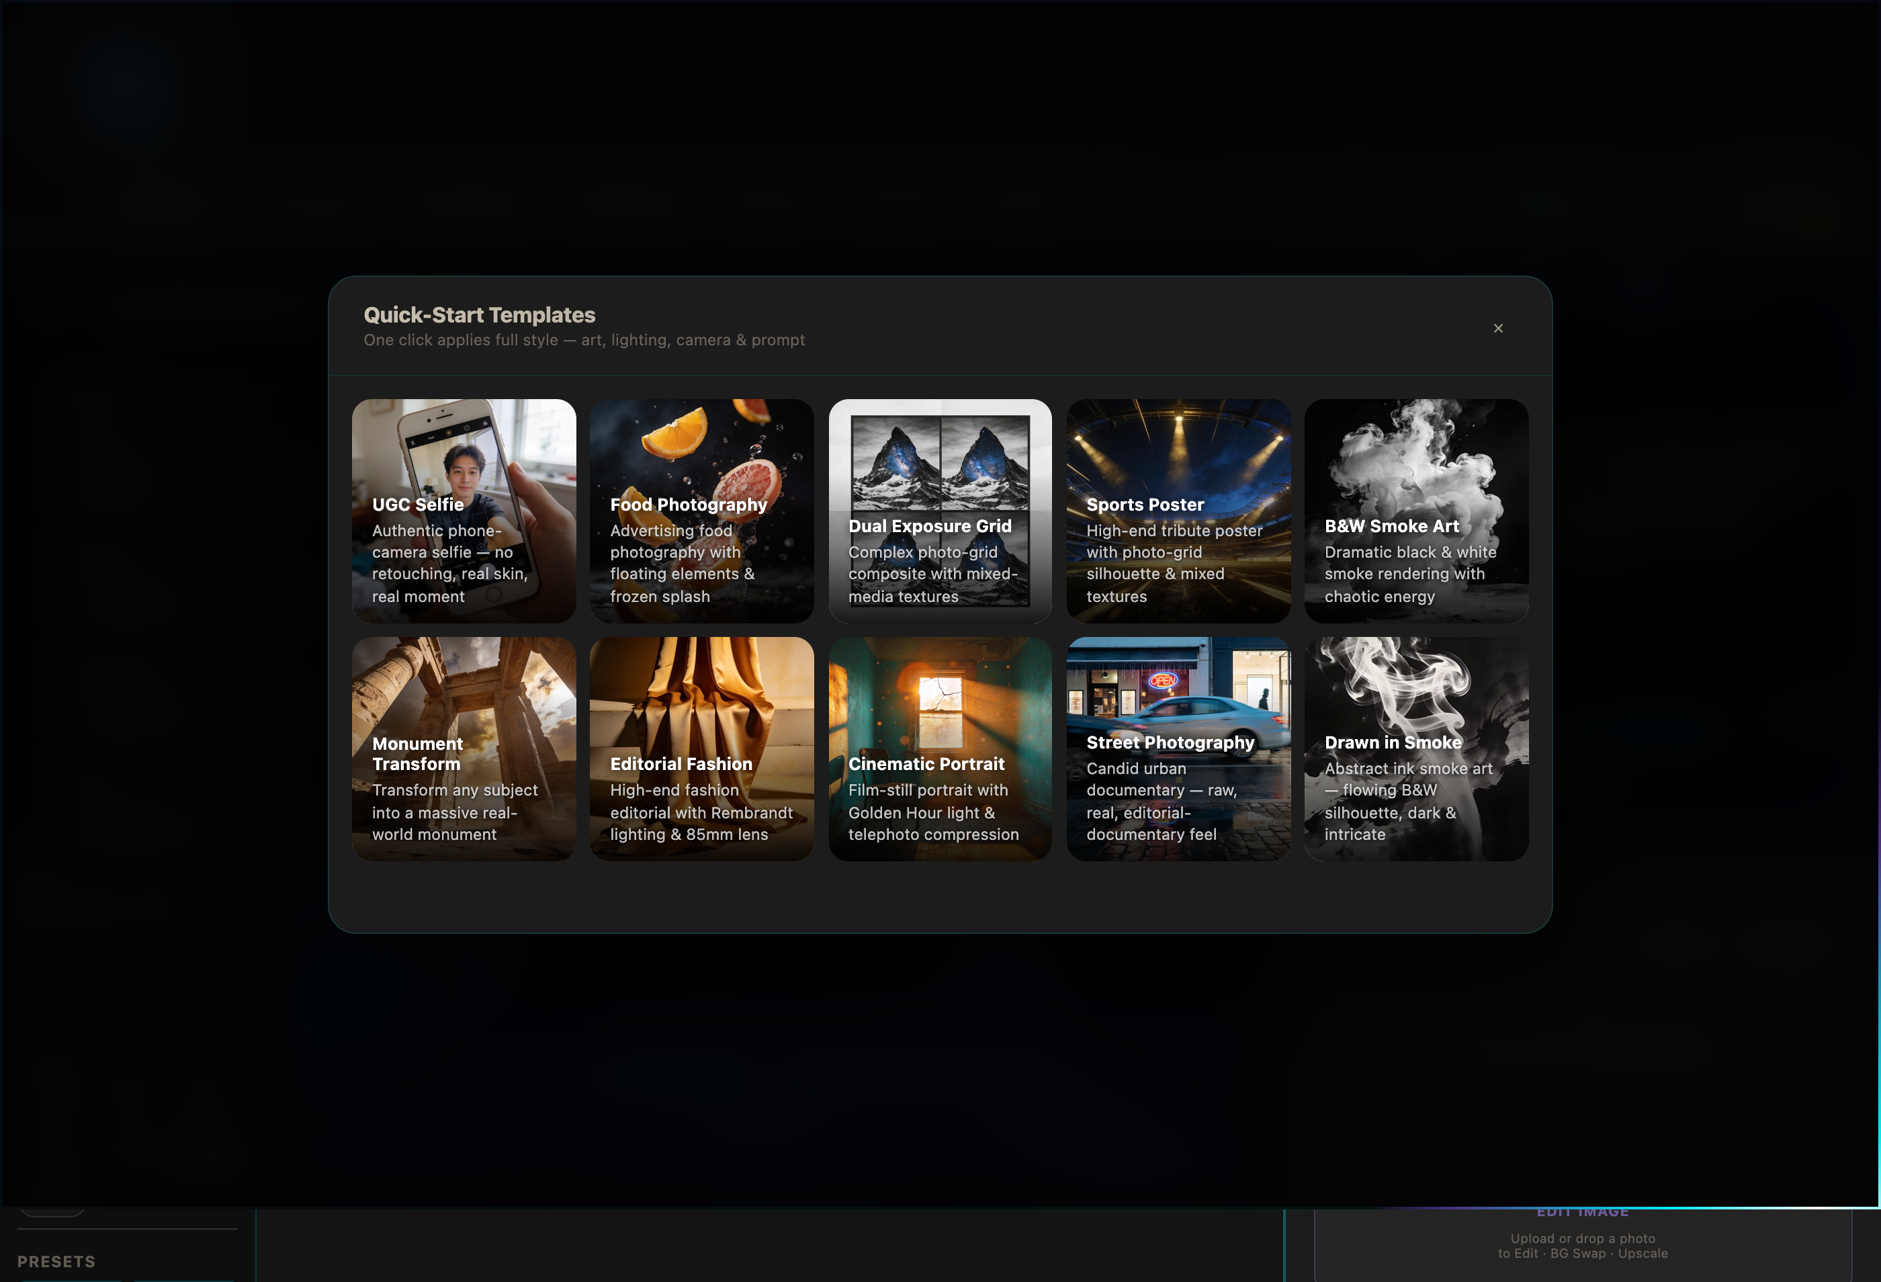
Task: Choose the Street Photography template
Action: (x=1178, y=749)
